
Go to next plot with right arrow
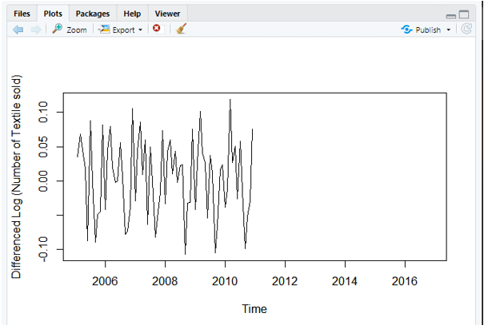pos(36,30)
